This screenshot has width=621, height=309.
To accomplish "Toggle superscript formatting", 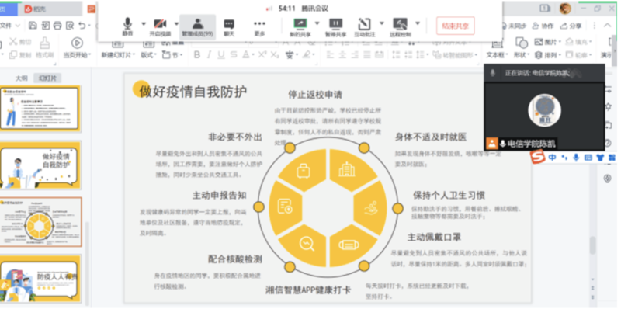I will [x=262, y=54].
